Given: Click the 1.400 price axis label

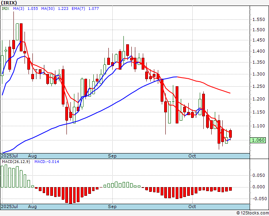Looking at the screenshot, I should (259, 51).
